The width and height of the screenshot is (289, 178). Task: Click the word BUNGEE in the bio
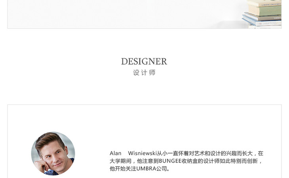pyautogui.click(x=170, y=161)
